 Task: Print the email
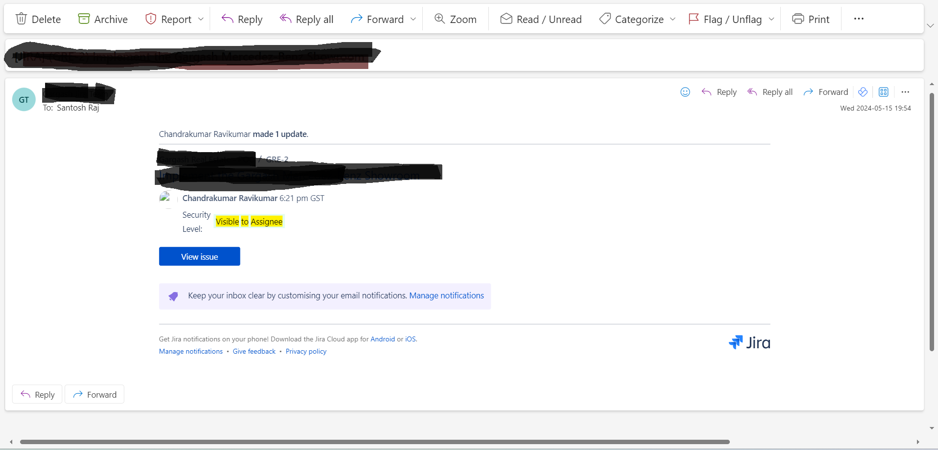click(x=811, y=19)
